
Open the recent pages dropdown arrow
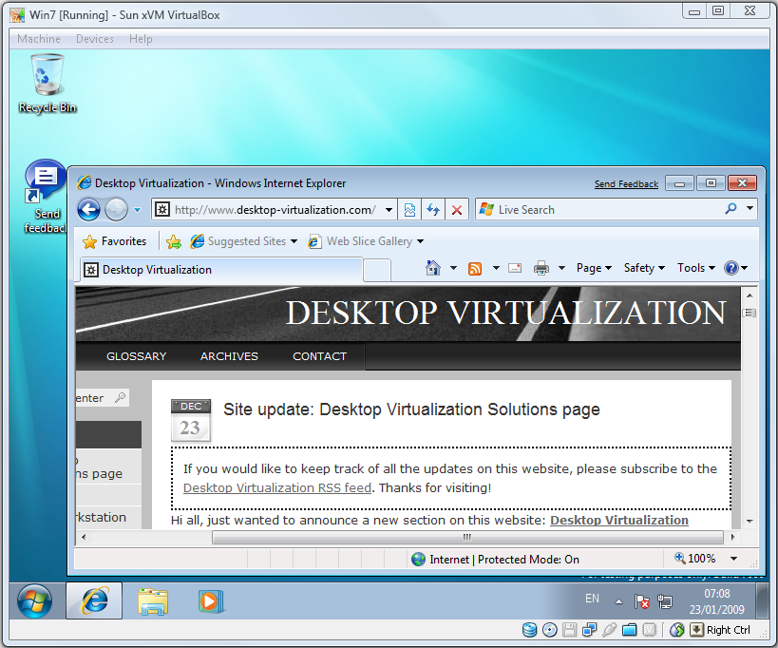[x=138, y=210]
